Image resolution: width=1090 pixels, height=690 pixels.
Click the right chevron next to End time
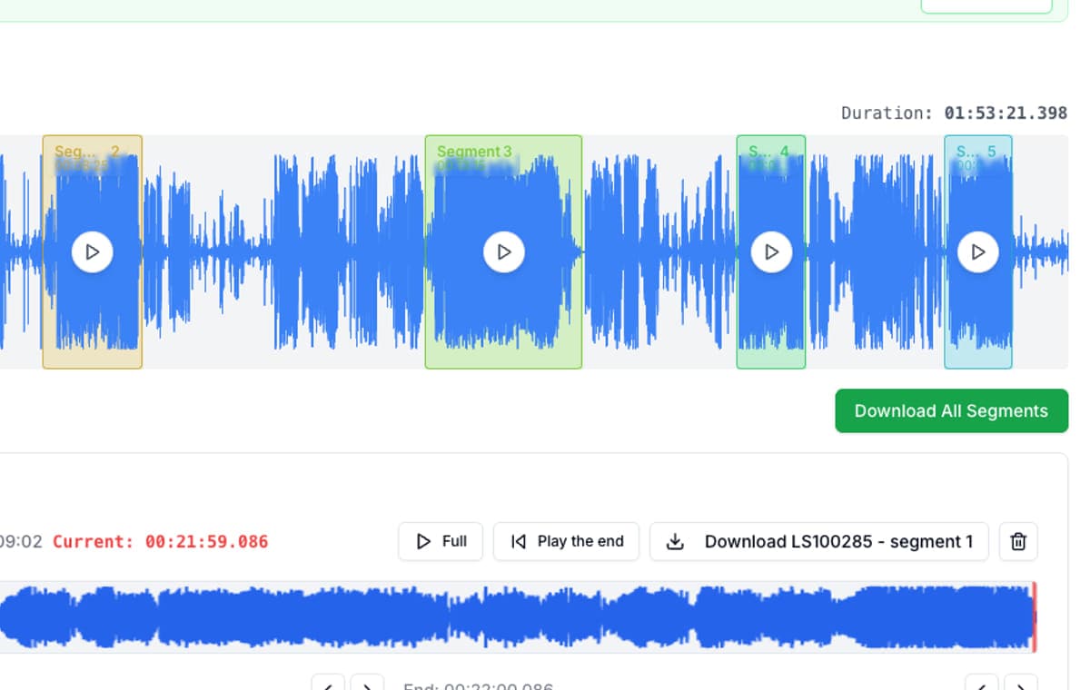367,687
